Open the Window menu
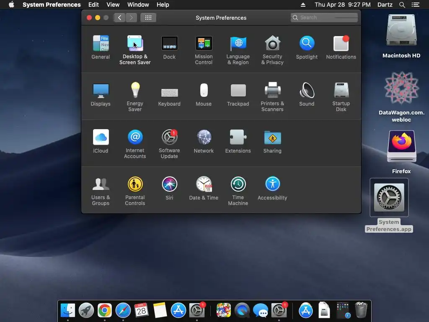The width and height of the screenshot is (429, 322). pyautogui.click(x=138, y=5)
